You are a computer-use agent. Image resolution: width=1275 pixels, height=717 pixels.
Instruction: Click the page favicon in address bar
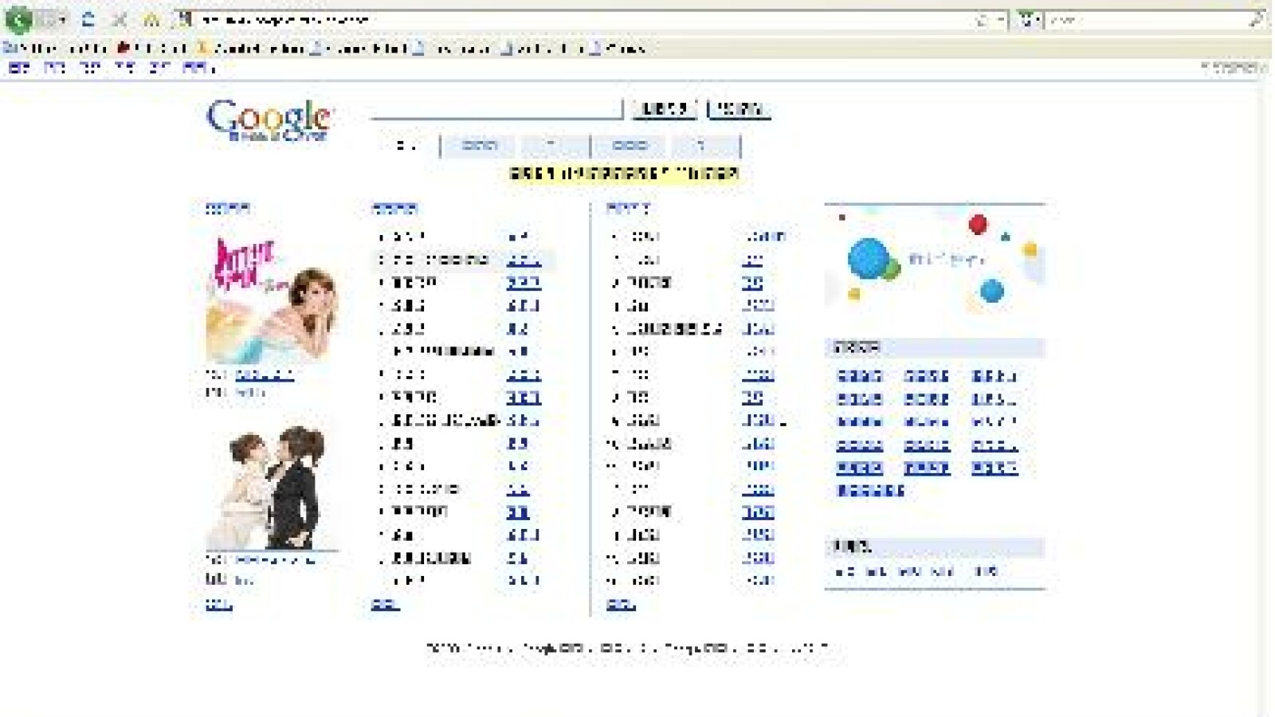coord(185,19)
